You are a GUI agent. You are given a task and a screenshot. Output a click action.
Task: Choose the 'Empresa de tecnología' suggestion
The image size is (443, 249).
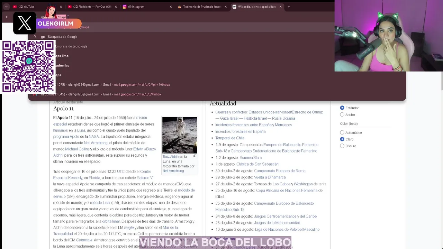pyautogui.click(x=217, y=46)
